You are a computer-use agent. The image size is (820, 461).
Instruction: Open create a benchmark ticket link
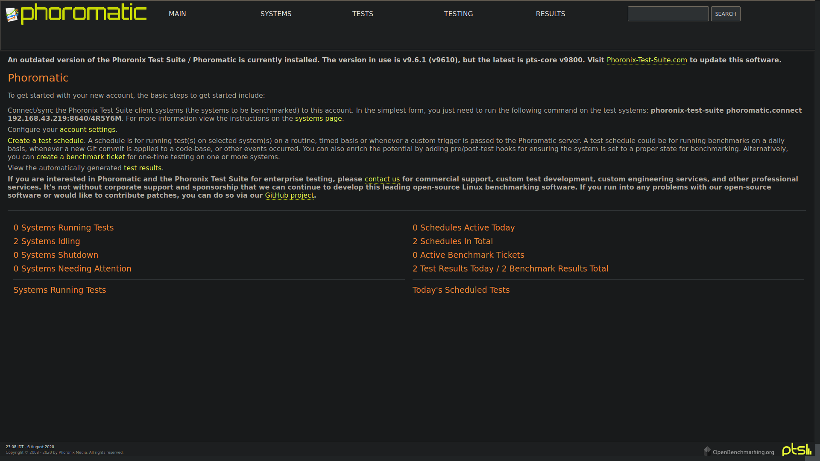pos(80,157)
